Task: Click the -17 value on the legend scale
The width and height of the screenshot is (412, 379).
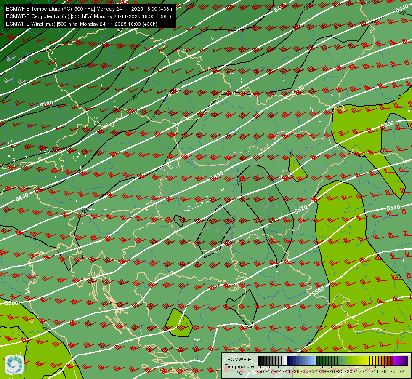Action: tap(358, 371)
